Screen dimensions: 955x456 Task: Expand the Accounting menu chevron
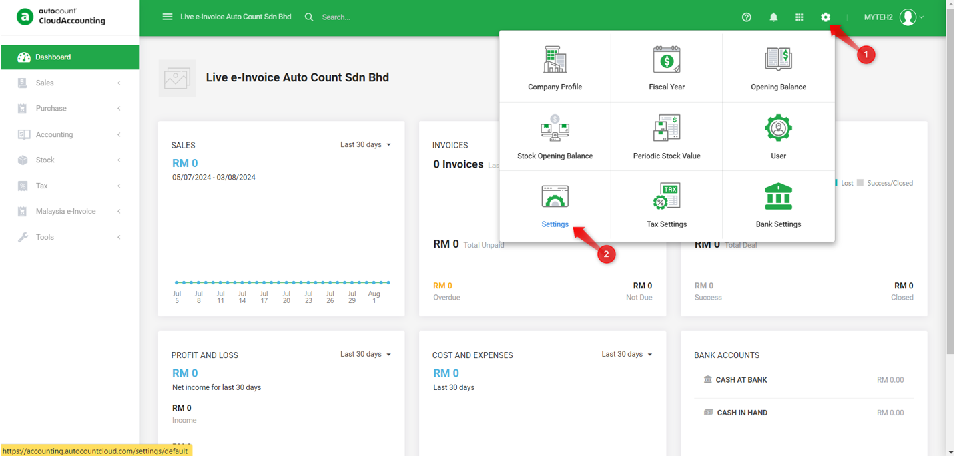click(x=119, y=135)
